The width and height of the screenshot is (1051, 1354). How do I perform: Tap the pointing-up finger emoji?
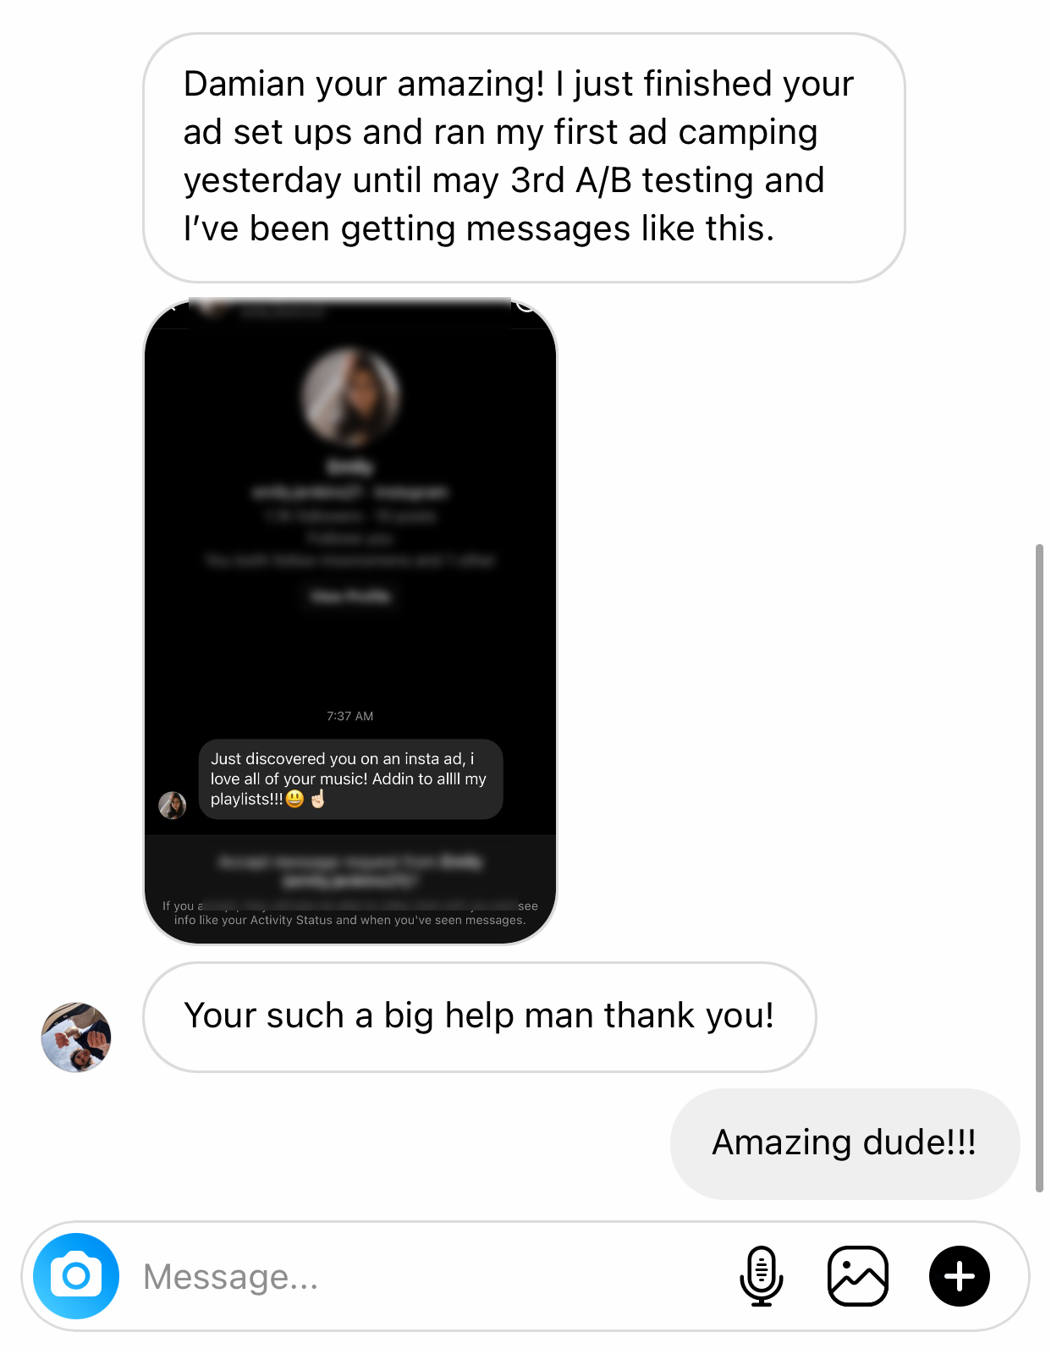[x=317, y=798]
